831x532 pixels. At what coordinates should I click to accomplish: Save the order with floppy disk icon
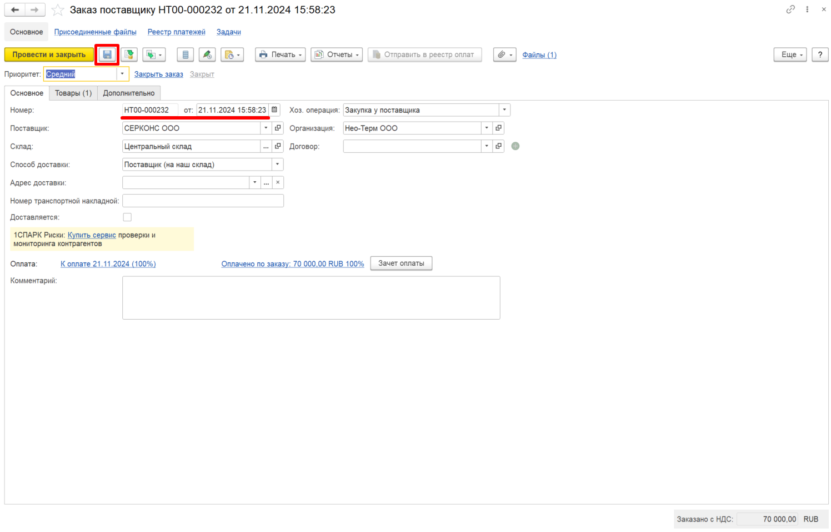[x=107, y=54]
